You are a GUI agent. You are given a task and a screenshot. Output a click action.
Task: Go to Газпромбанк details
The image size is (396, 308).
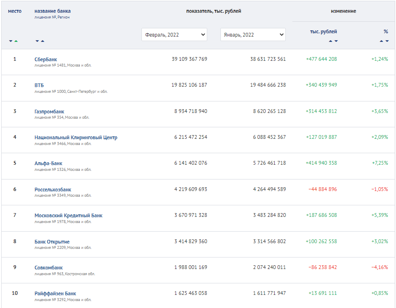pyautogui.click(x=49, y=112)
